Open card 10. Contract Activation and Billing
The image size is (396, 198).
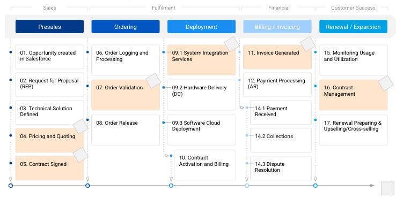205,165
